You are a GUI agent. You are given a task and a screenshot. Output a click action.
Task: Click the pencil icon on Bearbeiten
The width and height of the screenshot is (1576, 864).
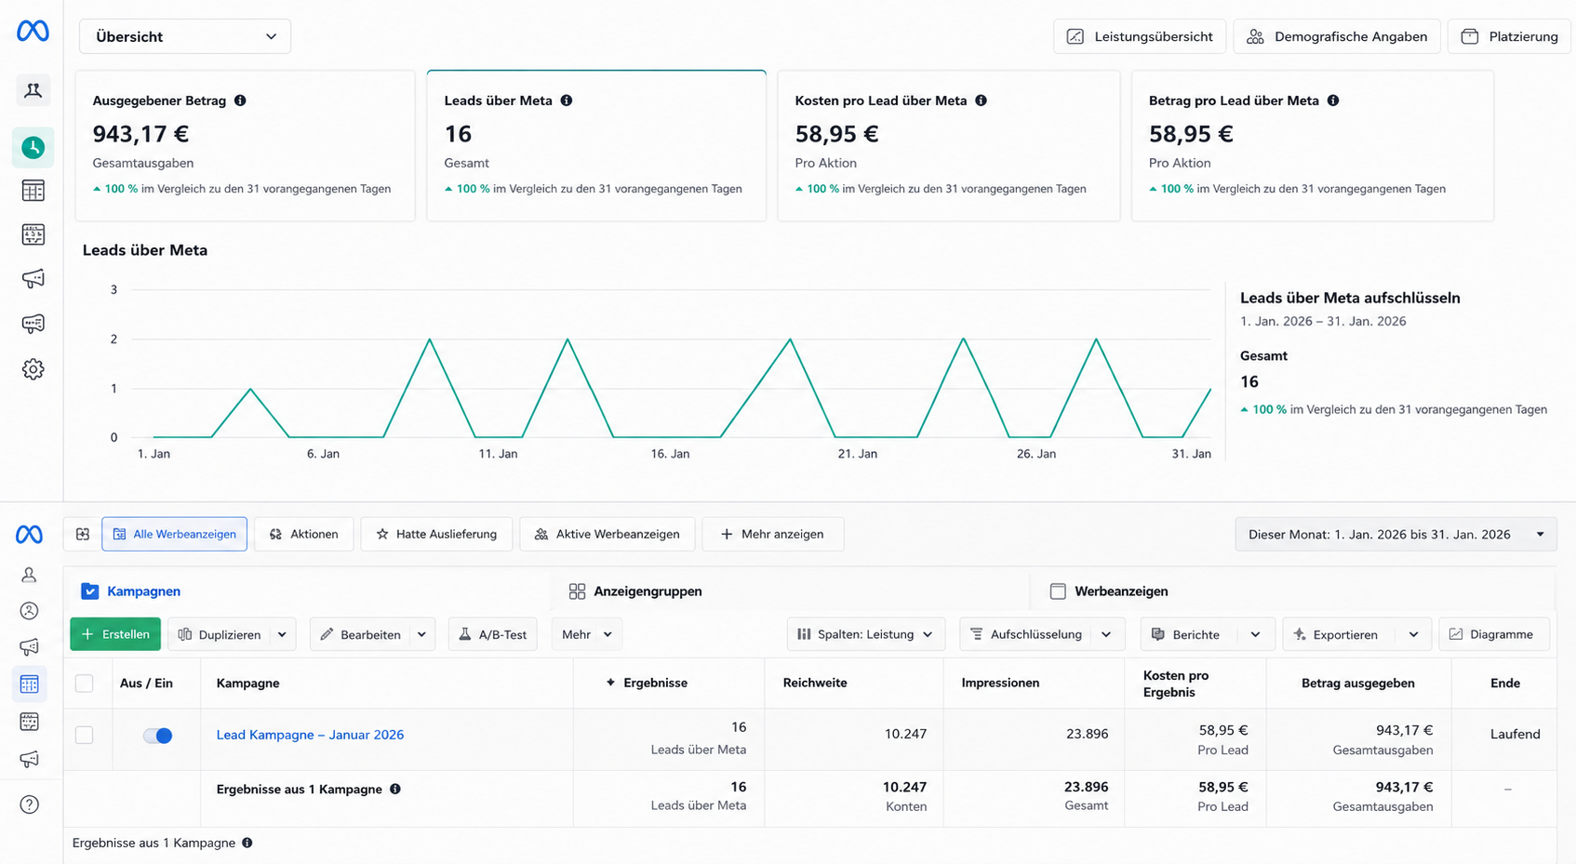tap(327, 634)
